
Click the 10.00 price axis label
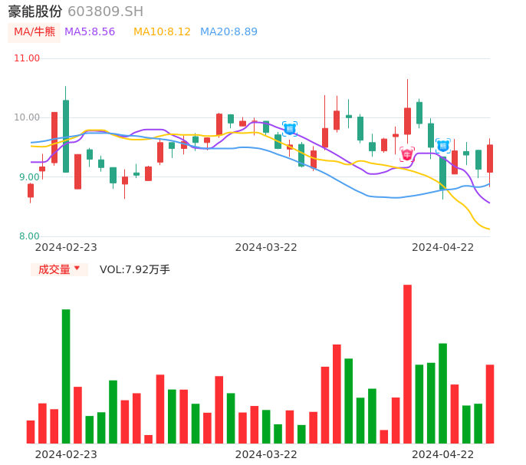(28, 117)
